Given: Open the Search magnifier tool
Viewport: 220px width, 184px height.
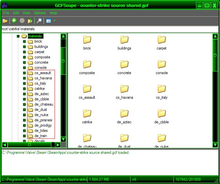Looking at the screenshot, I should point(39,21).
